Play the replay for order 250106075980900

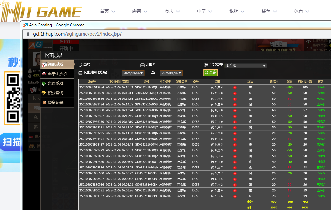235,110
